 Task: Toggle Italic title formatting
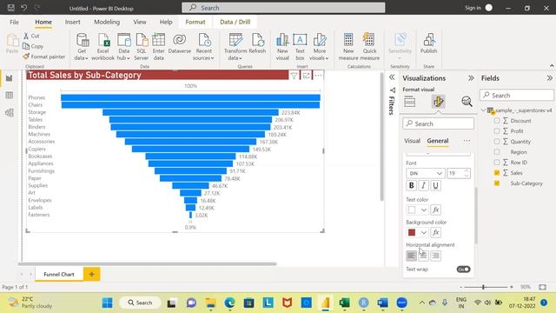pos(423,185)
